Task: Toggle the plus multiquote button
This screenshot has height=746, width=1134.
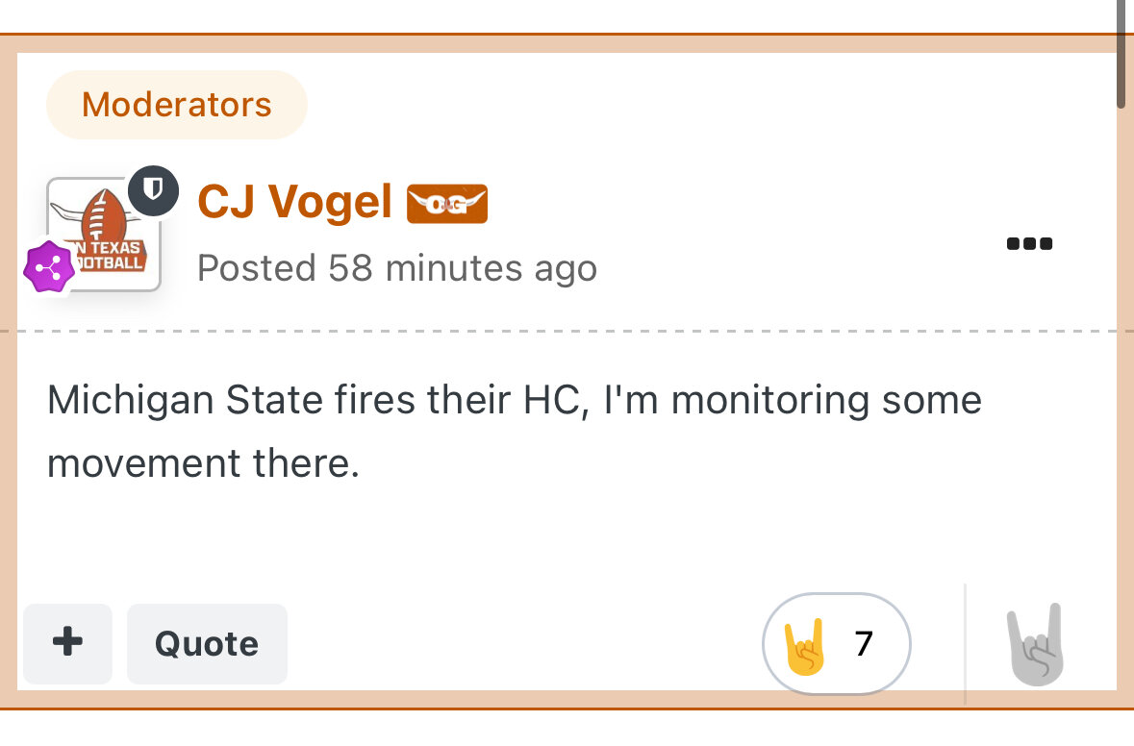Action: click(67, 643)
